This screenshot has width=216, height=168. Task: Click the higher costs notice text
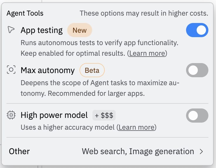(144, 13)
